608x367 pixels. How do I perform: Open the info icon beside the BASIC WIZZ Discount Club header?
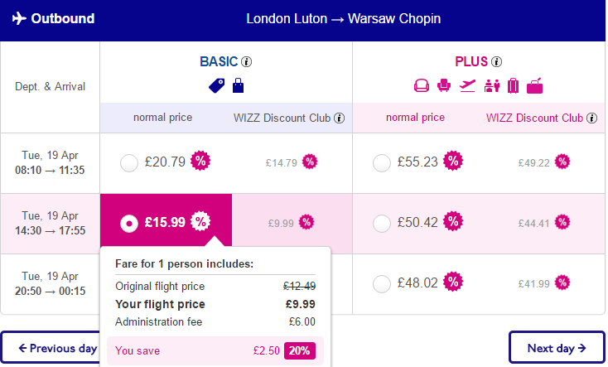340,118
